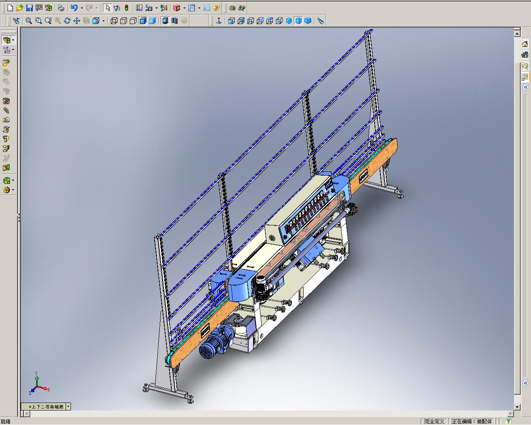Screen dimensions: 531x425
Task: Open Smart Fasteners tool
Action: (x=6, y=139)
